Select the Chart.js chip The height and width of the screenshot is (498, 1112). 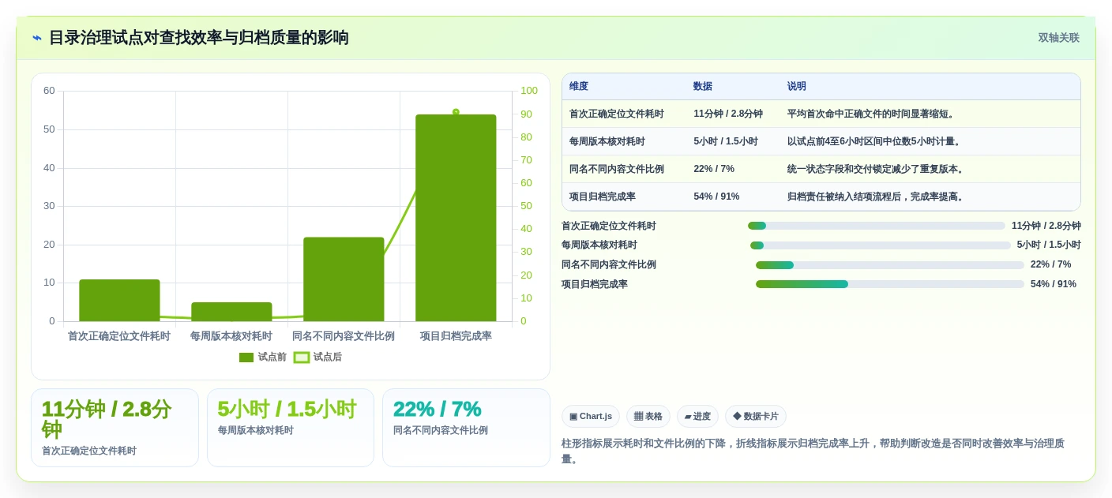tap(591, 416)
